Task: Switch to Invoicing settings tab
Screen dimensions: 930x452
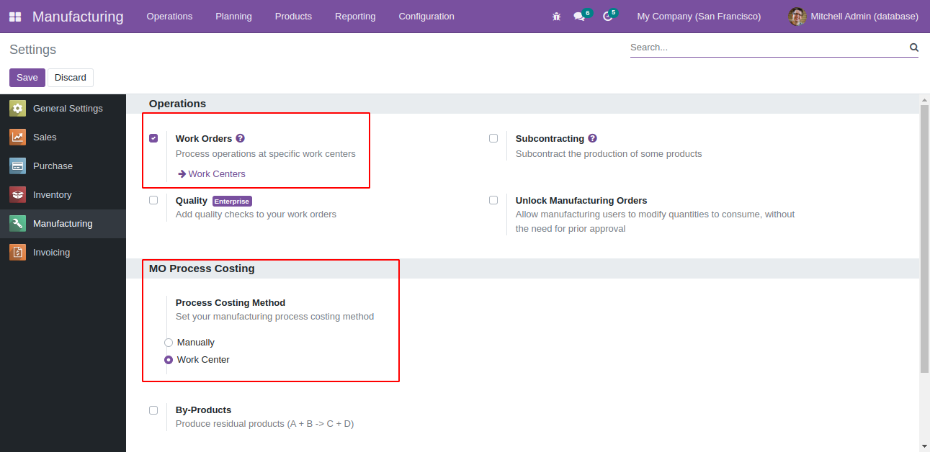Action: [63, 253]
